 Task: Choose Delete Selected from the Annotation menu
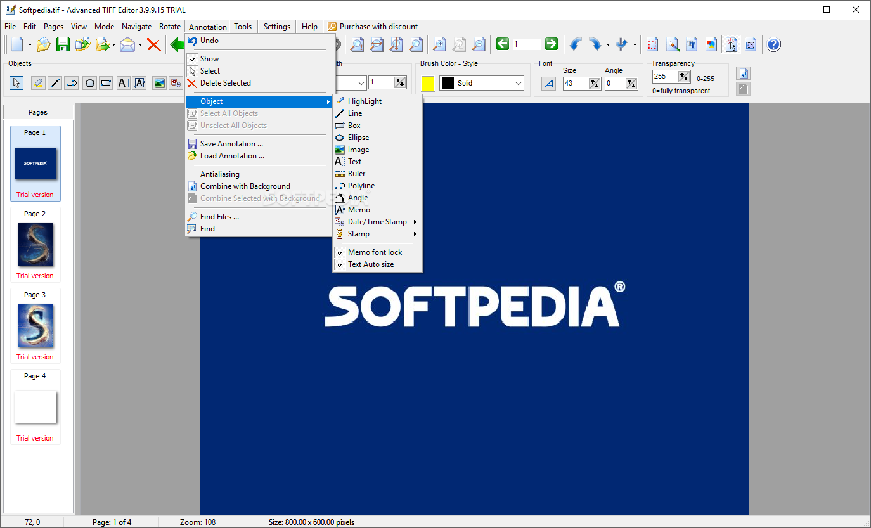pos(260,83)
